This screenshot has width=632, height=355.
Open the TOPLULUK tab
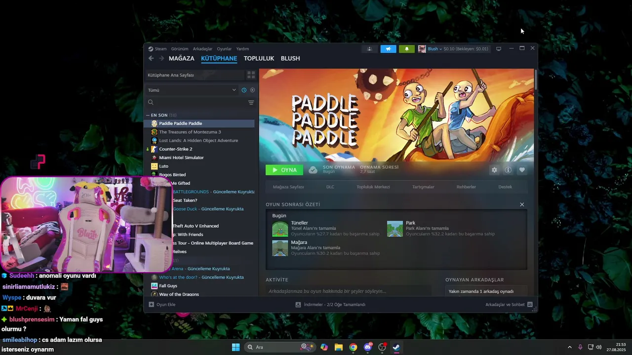[259, 58]
